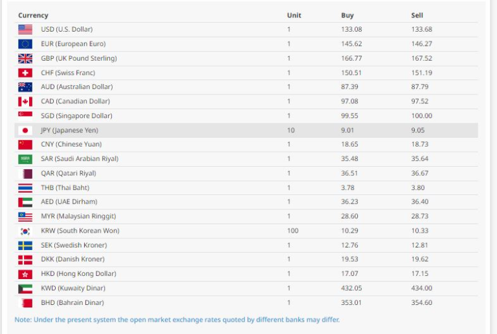Click the Buy column header
Viewport: 497px width, 334px height.
tap(348, 16)
